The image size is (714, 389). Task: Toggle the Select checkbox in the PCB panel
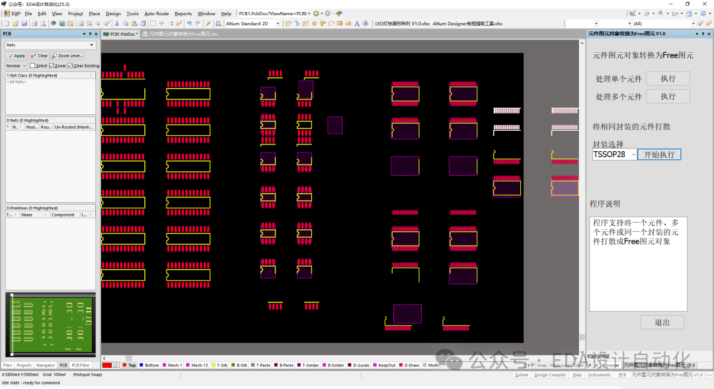[32, 65]
